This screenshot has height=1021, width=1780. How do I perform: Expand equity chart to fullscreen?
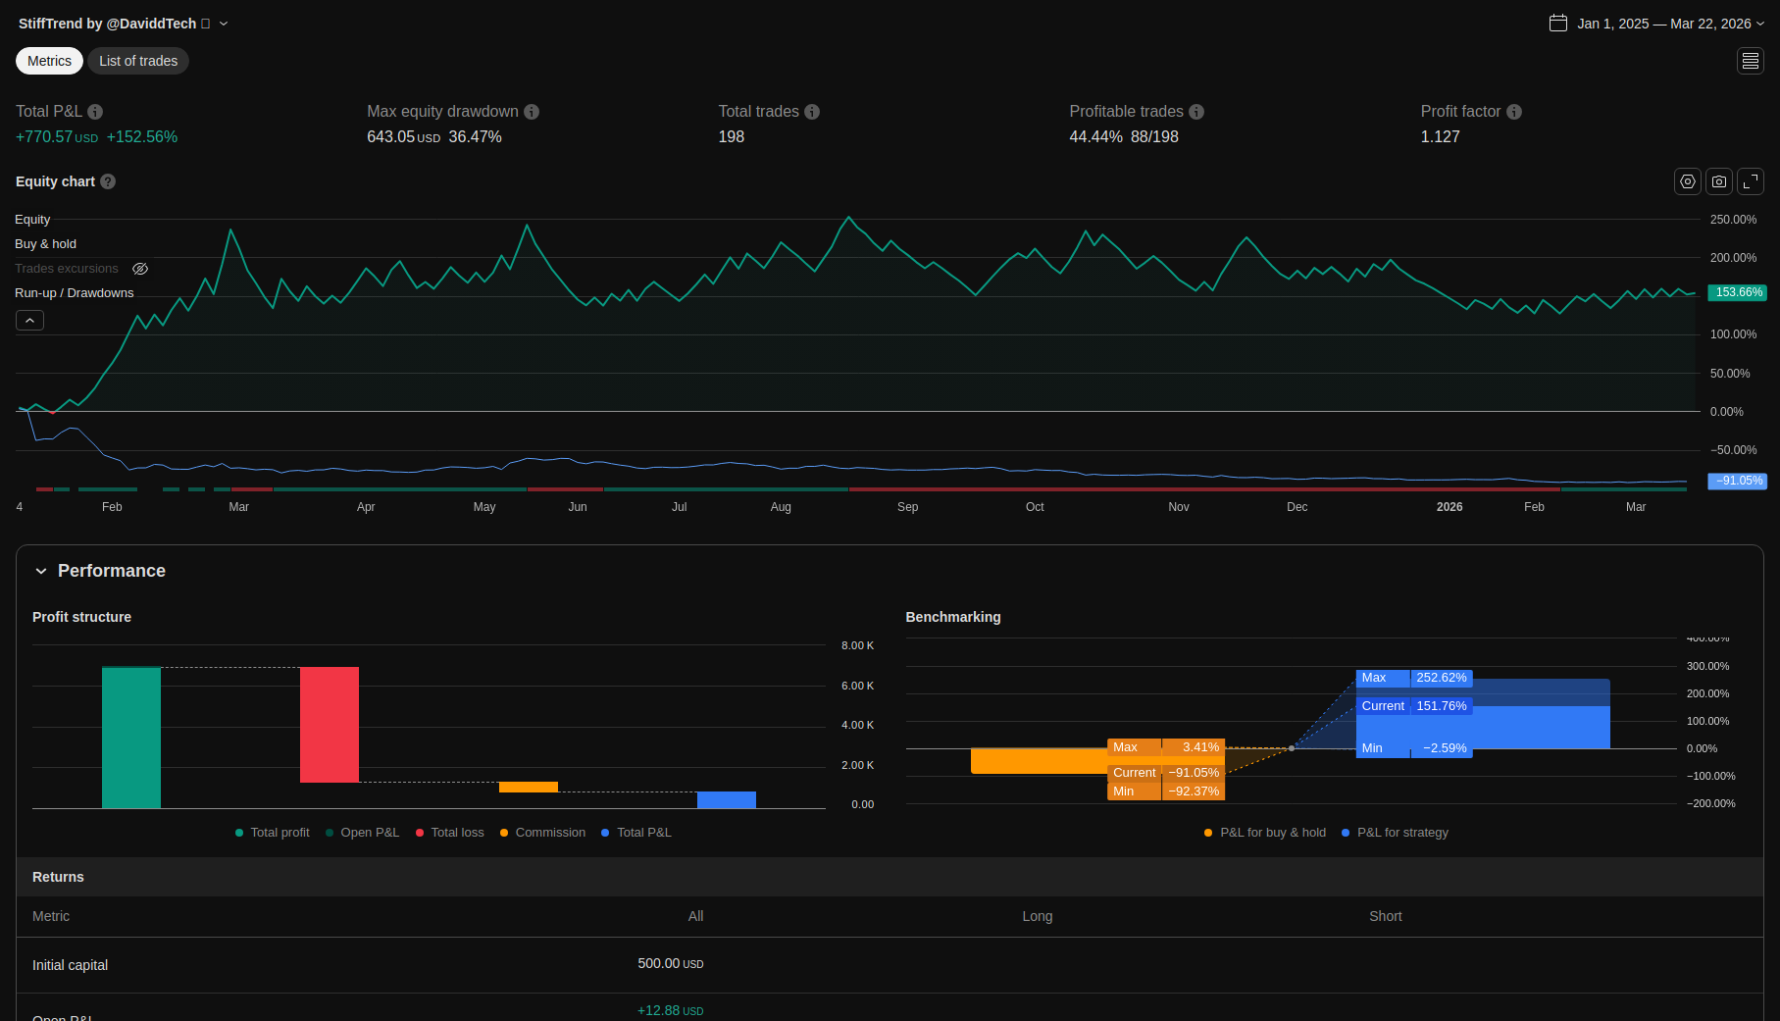click(x=1751, y=181)
